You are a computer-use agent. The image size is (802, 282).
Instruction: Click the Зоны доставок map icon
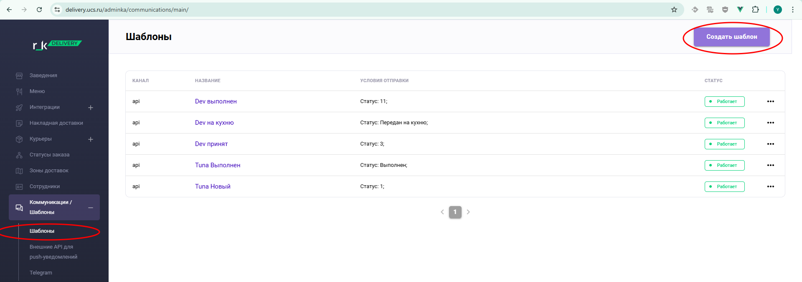pos(19,171)
